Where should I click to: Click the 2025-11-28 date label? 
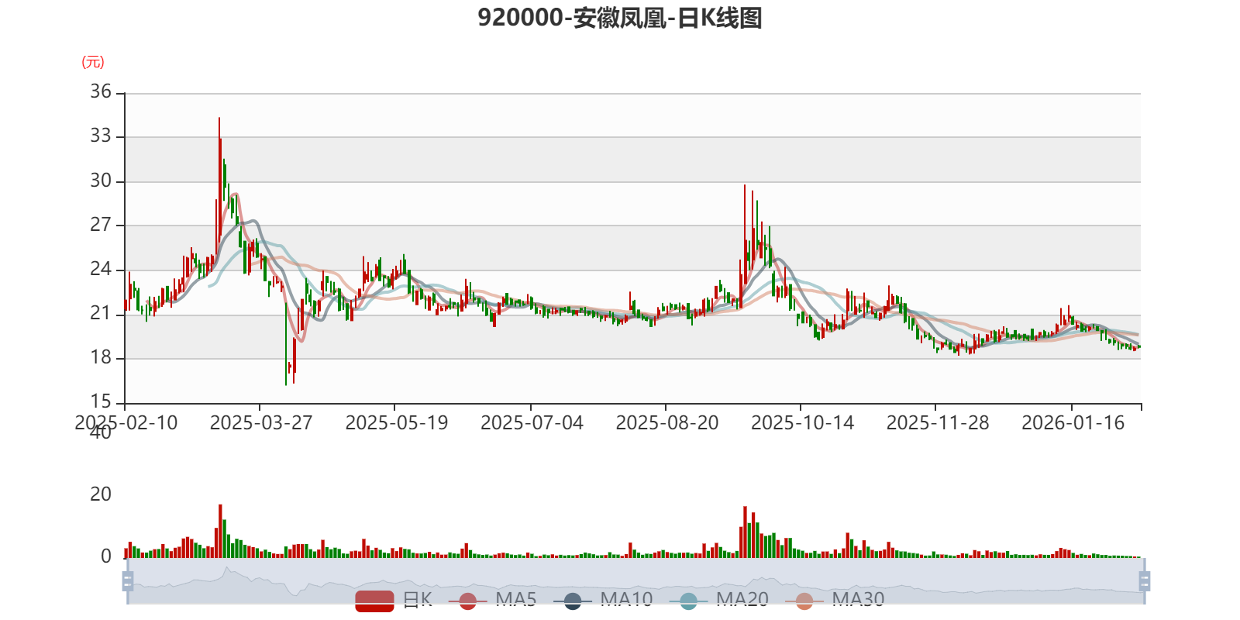coord(938,423)
